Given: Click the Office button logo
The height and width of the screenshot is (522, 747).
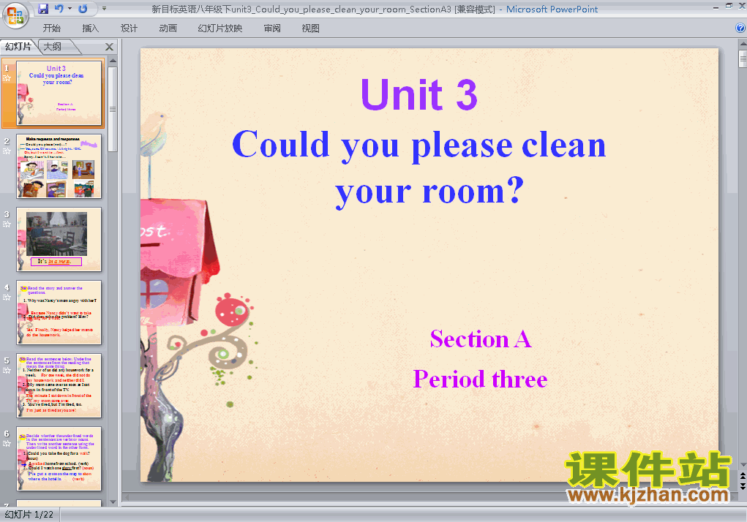Looking at the screenshot, I should (15, 15).
